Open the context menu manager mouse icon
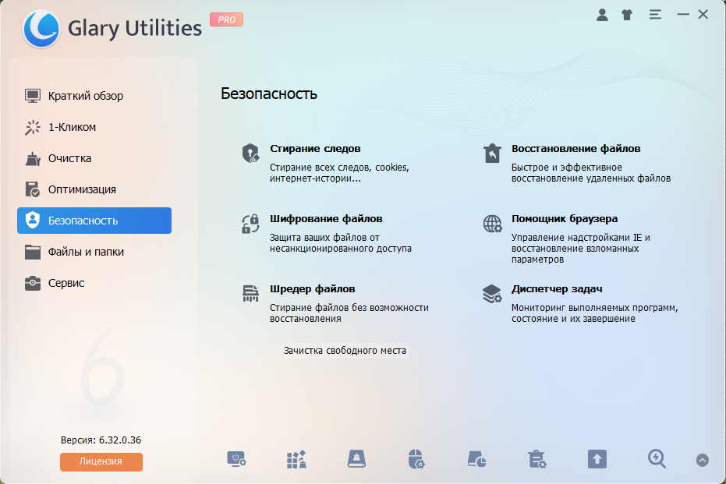Viewport: 726px width, 484px height. pos(416,459)
